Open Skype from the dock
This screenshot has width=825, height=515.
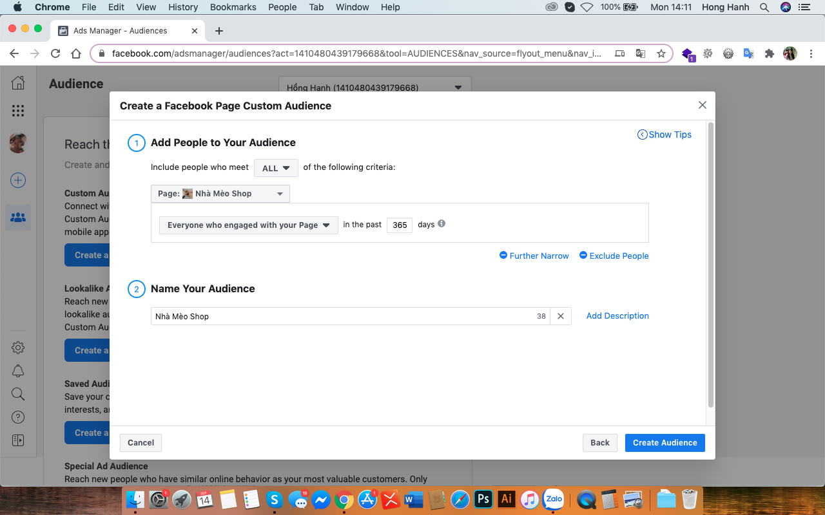pyautogui.click(x=275, y=499)
